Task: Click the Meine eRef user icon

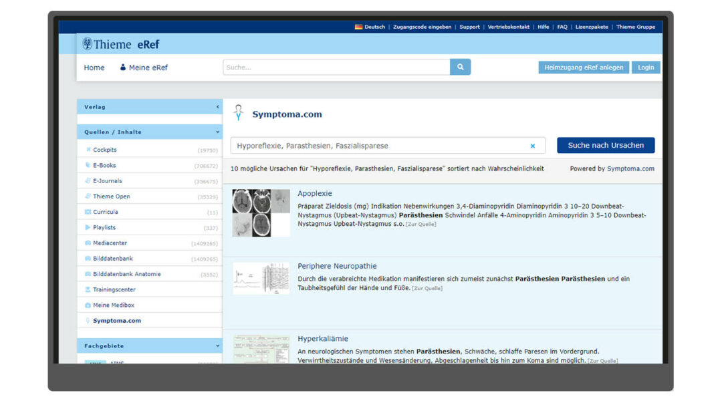Action: click(122, 68)
